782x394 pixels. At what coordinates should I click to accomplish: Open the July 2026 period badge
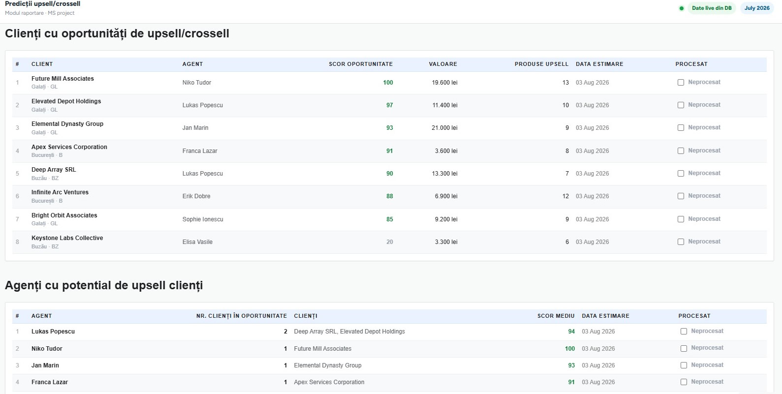pyautogui.click(x=757, y=8)
